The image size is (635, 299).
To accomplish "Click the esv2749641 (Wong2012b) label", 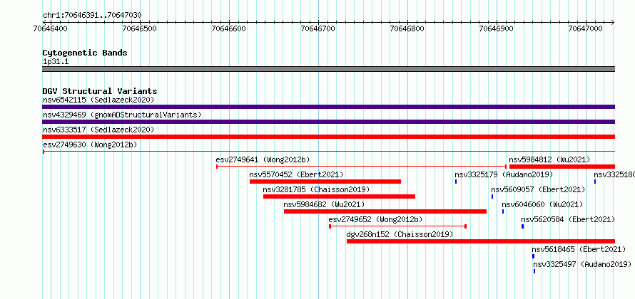I will click(x=264, y=159).
